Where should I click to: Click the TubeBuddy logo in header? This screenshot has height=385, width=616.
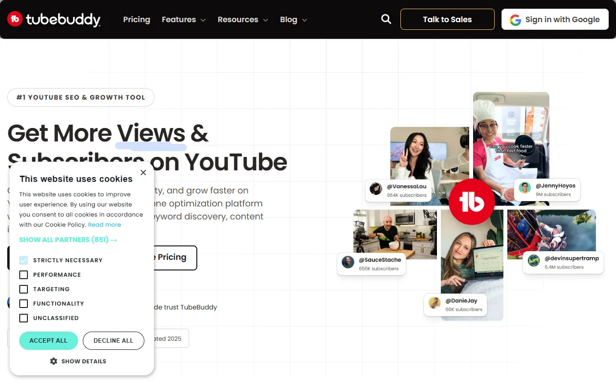(x=54, y=19)
